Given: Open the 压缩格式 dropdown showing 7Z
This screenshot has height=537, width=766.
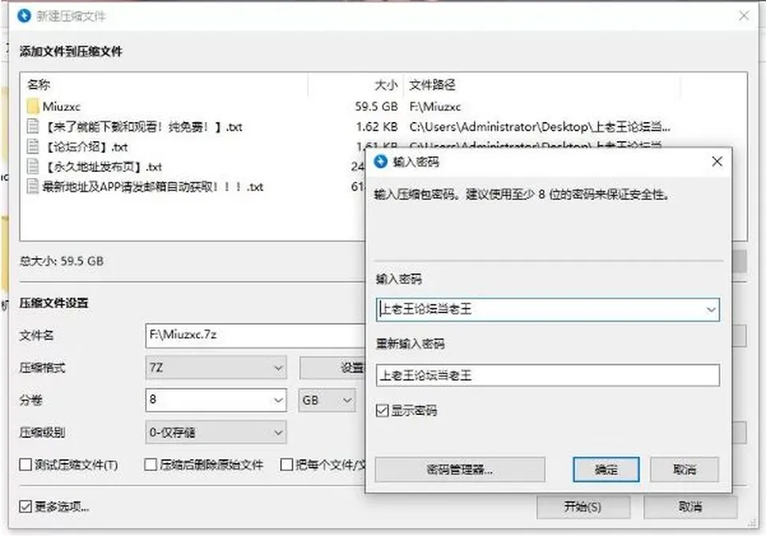Looking at the screenshot, I should [x=216, y=368].
